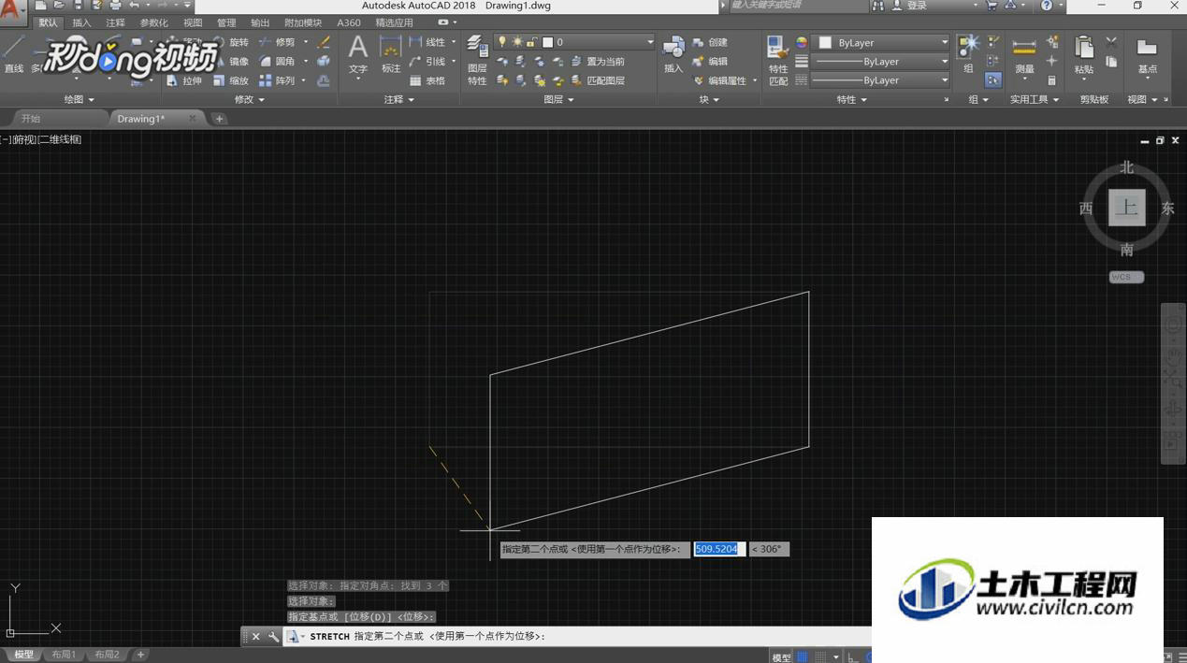The height and width of the screenshot is (663, 1187).
Task: Add a new drawing tab with plus button
Action: (x=219, y=119)
